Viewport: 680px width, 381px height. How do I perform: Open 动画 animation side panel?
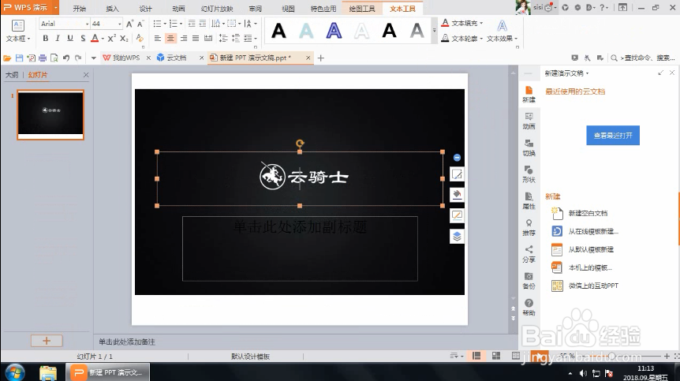[x=529, y=121]
